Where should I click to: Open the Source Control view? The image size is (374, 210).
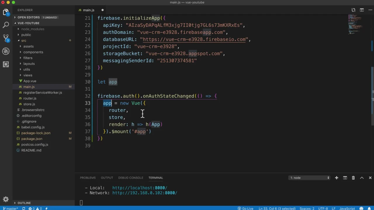[x=6, y=38]
